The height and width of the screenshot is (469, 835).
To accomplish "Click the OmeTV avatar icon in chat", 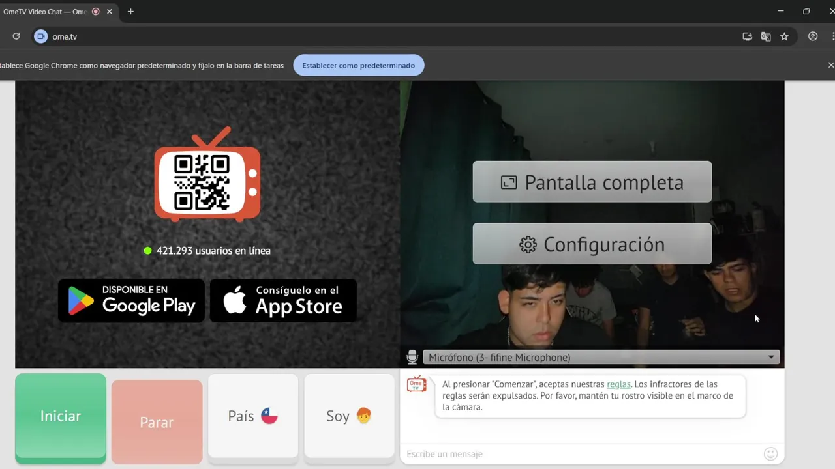I will click(x=416, y=384).
